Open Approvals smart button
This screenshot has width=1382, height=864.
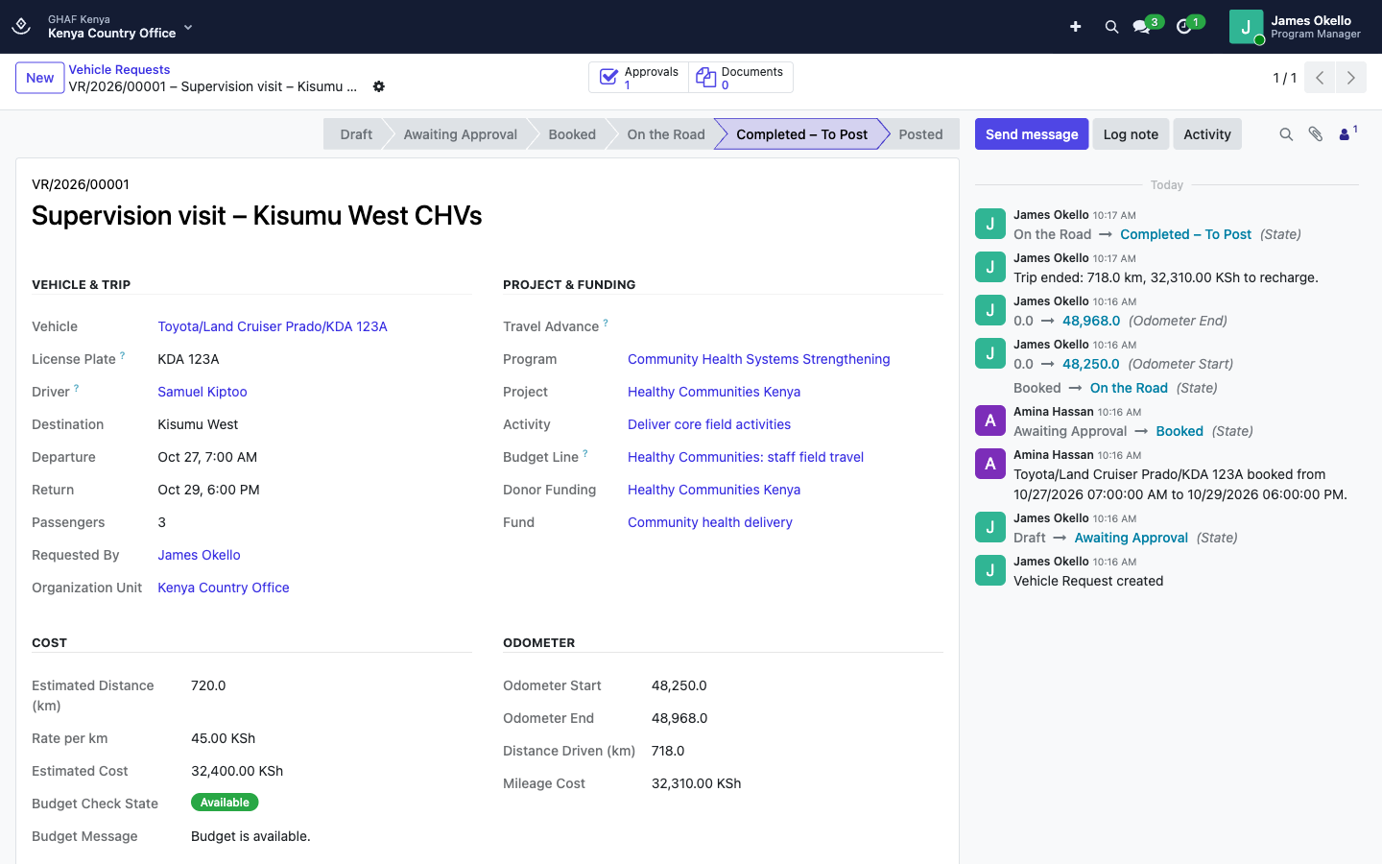coord(639,78)
